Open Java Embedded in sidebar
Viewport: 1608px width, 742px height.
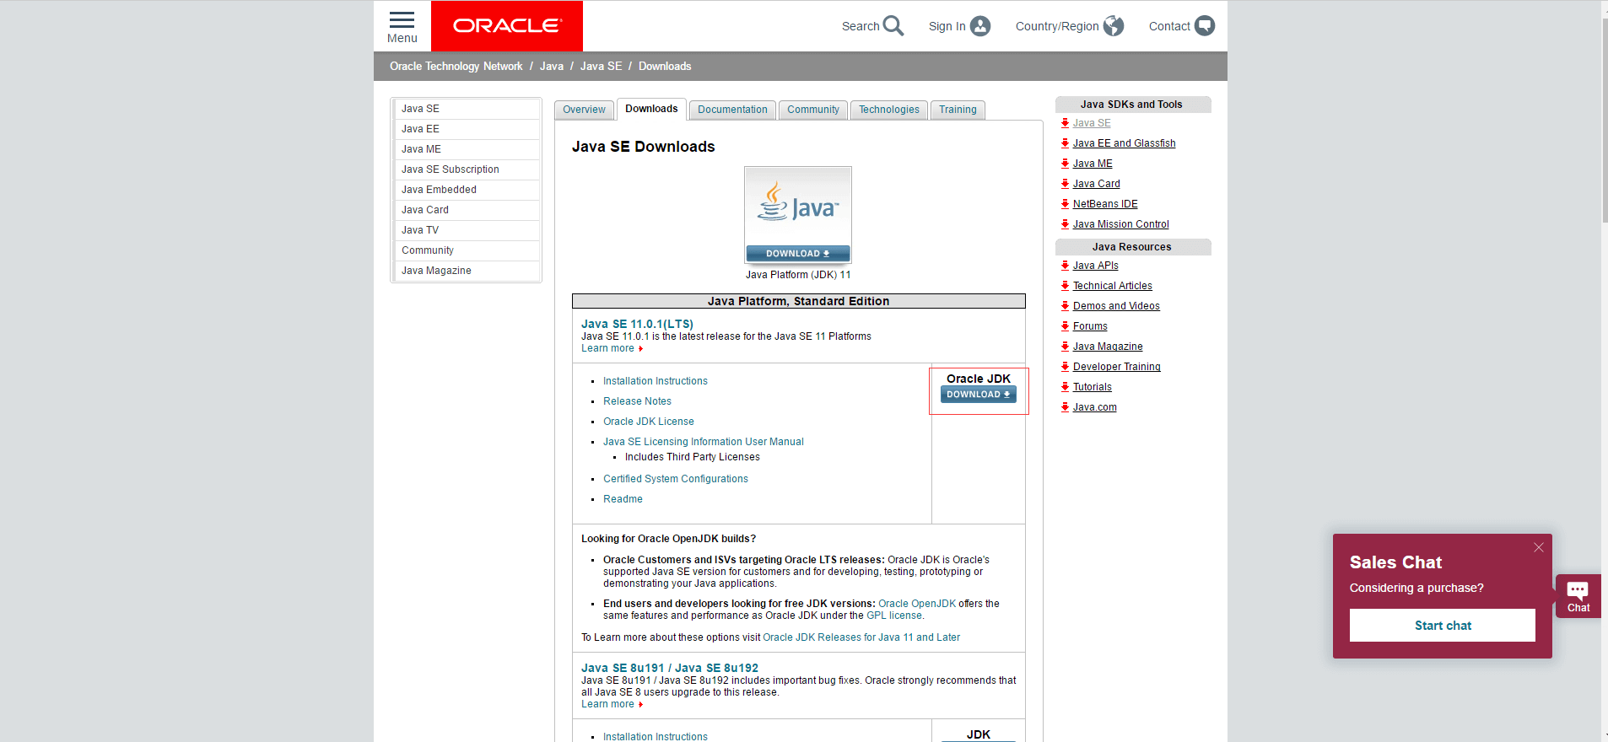pyautogui.click(x=467, y=190)
